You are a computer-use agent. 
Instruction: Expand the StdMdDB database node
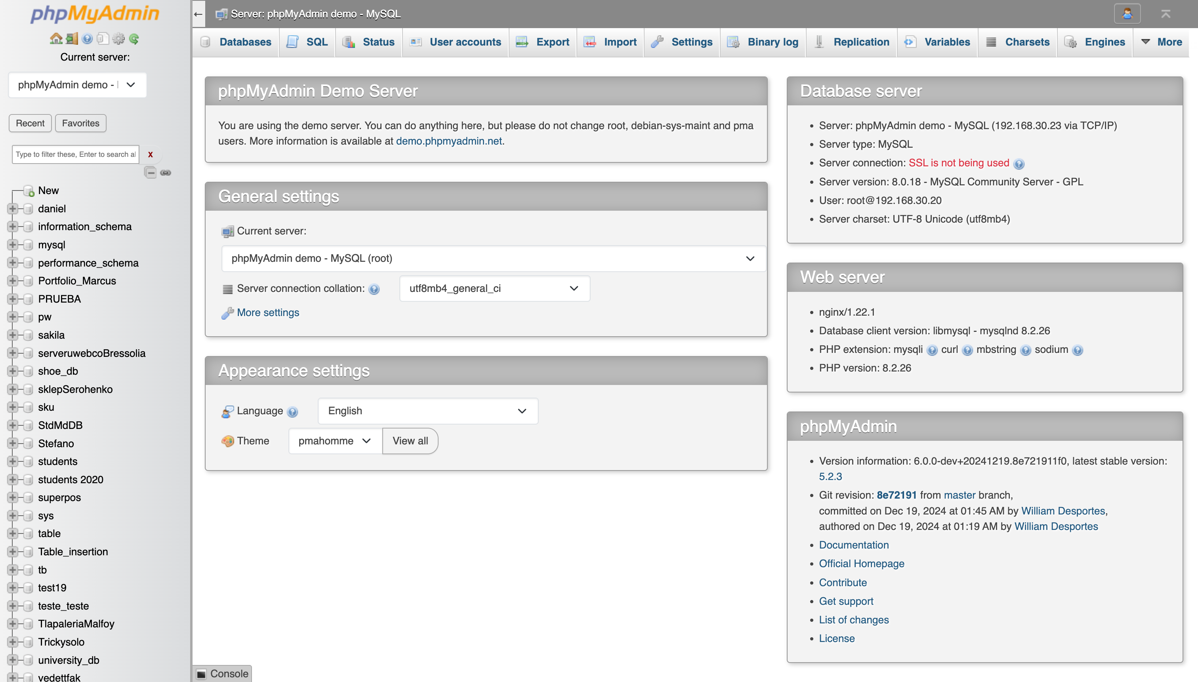(13, 425)
